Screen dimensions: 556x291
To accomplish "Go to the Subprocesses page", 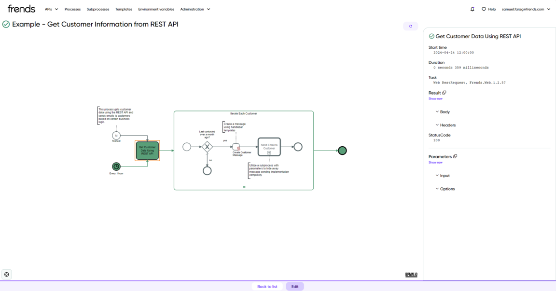I will [98, 9].
